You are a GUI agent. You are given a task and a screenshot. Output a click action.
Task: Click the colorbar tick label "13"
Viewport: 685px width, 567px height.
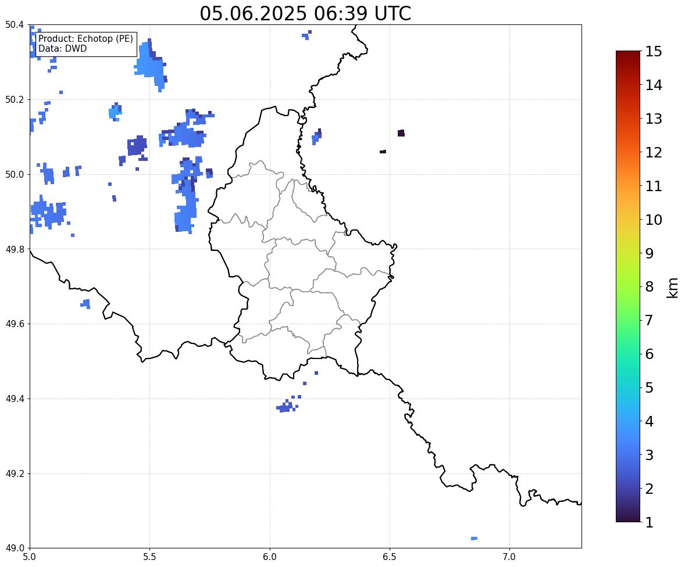(x=654, y=119)
